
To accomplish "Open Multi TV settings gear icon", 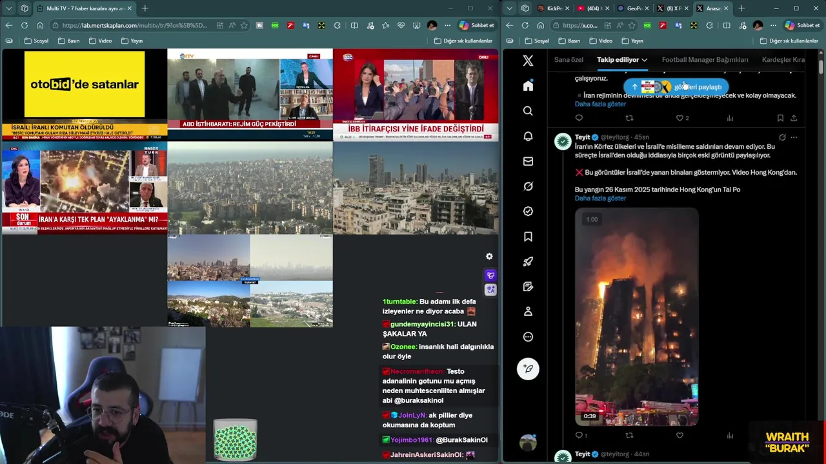I will pyautogui.click(x=489, y=256).
